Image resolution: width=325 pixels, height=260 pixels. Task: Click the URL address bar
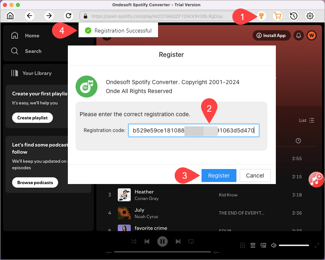[158, 16]
